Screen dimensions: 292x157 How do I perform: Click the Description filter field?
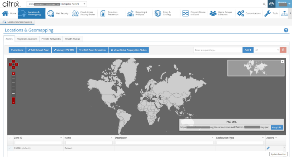165,143
